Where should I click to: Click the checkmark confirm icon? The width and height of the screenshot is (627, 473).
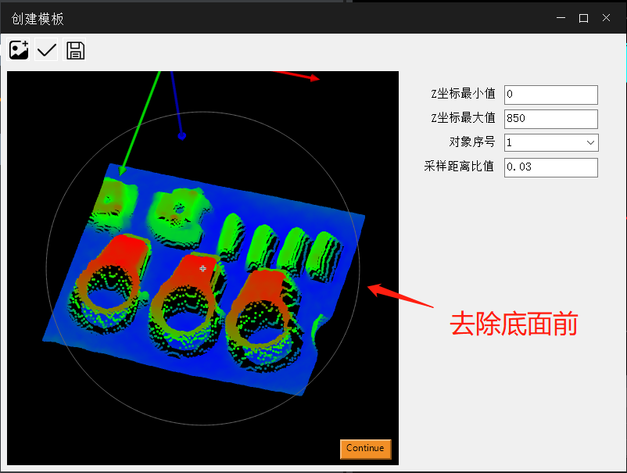pos(46,50)
